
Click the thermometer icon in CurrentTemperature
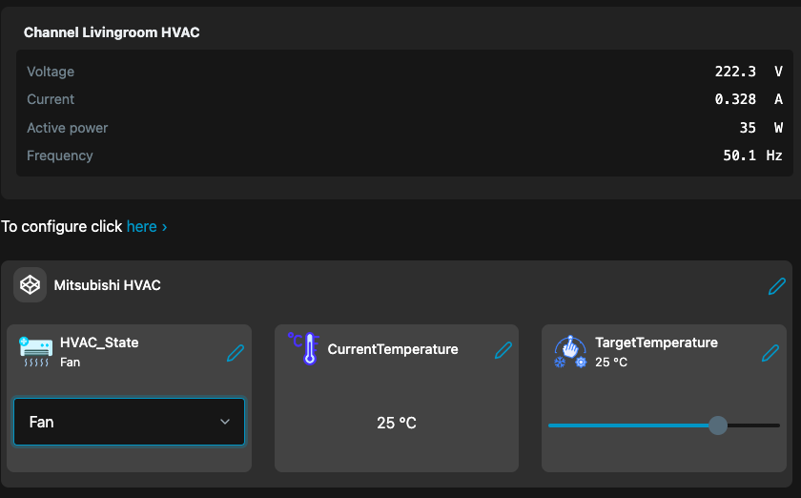point(303,349)
